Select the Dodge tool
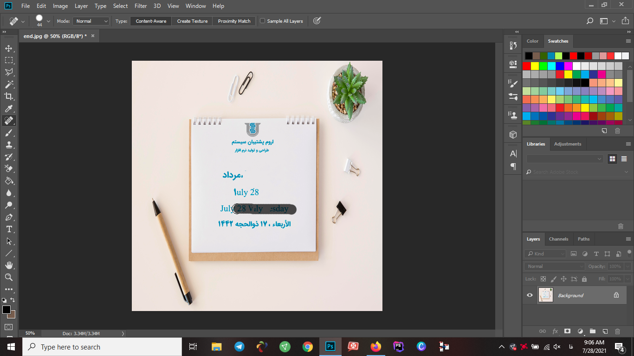Image resolution: width=634 pixels, height=356 pixels. tap(8, 205)
